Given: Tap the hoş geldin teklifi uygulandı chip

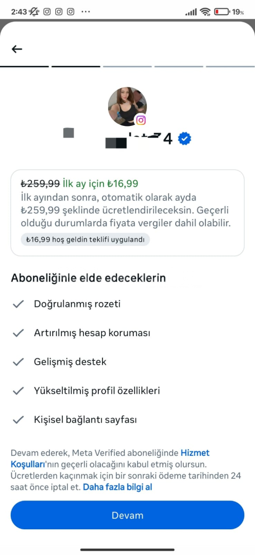Looking at the screenshot, I should (86, 239).
